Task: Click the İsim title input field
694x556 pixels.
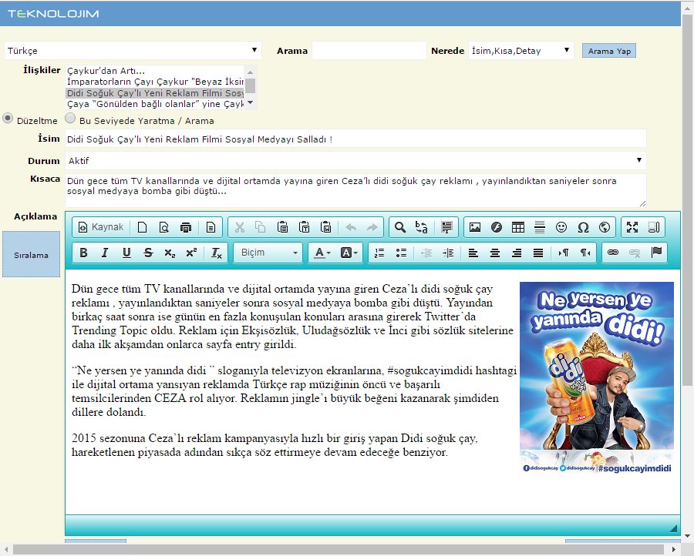Action: click(x=355, y=139)
